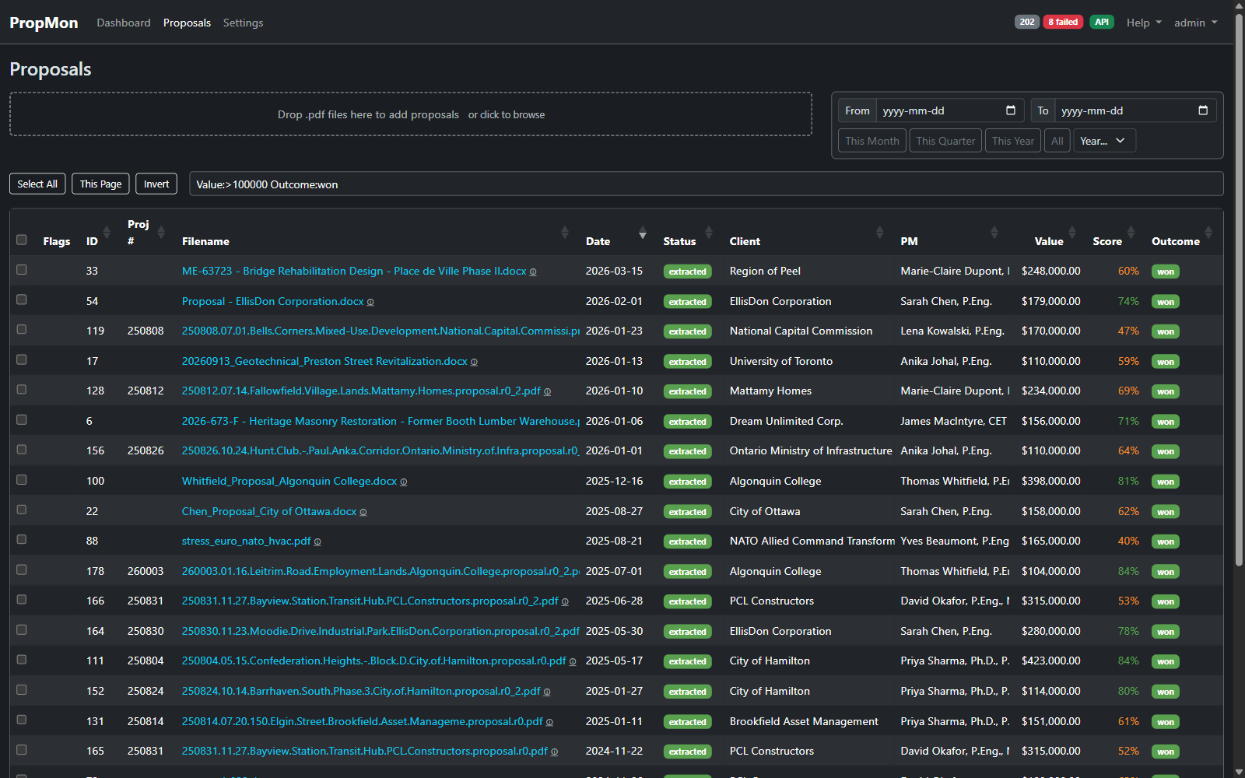Screen dimensions: 1245x778
Task: Expand the Help dropdown menu
Action: pos(1143,23)
